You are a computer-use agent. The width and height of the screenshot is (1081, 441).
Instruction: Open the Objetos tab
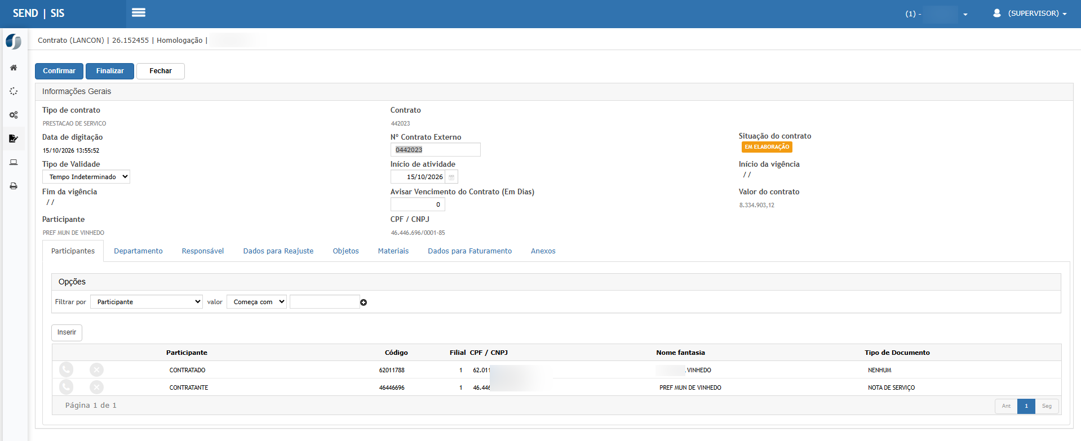tap(345, 251)
